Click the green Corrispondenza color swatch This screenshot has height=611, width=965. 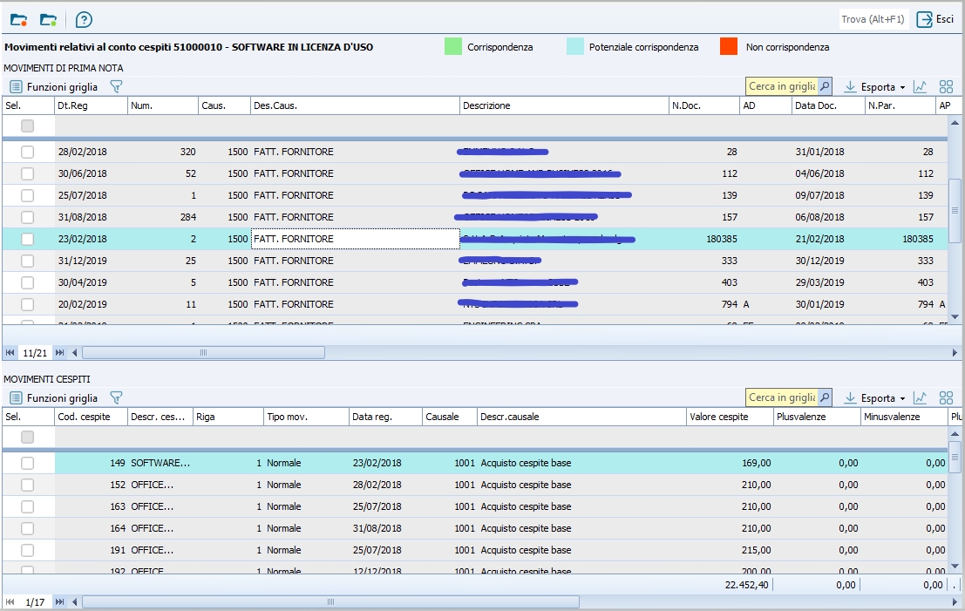[452, 47]
